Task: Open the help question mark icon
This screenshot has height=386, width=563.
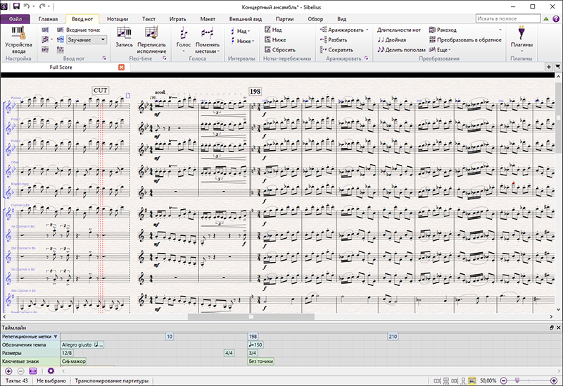Action: tap(556, 19)
